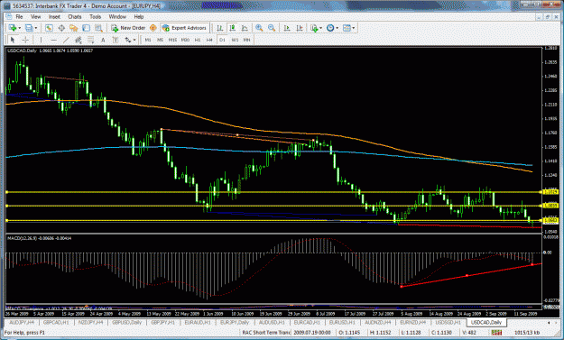Select the vertical line drawing tool
The width and height of the screenshot is (564, 340).
(x=41, y=40)
